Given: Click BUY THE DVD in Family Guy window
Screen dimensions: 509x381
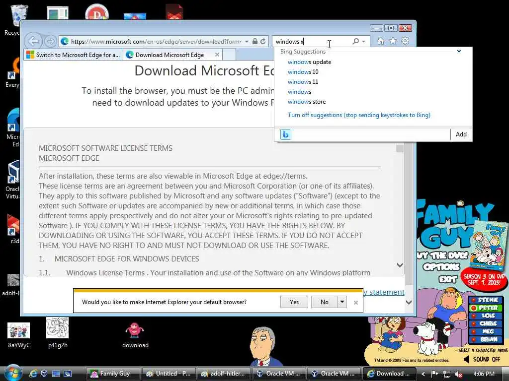Looking at the screenshot, I should pyautogui.click(x=443, y=255).
